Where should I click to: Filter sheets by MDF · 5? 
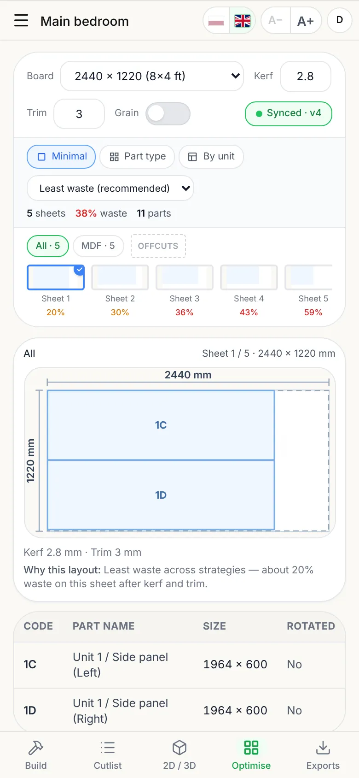[x=98, y=246]
